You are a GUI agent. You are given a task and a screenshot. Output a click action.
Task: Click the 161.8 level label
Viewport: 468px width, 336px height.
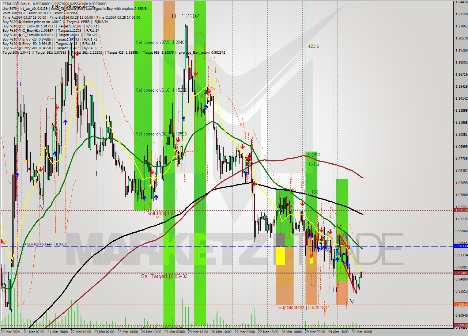coord(314,164)
